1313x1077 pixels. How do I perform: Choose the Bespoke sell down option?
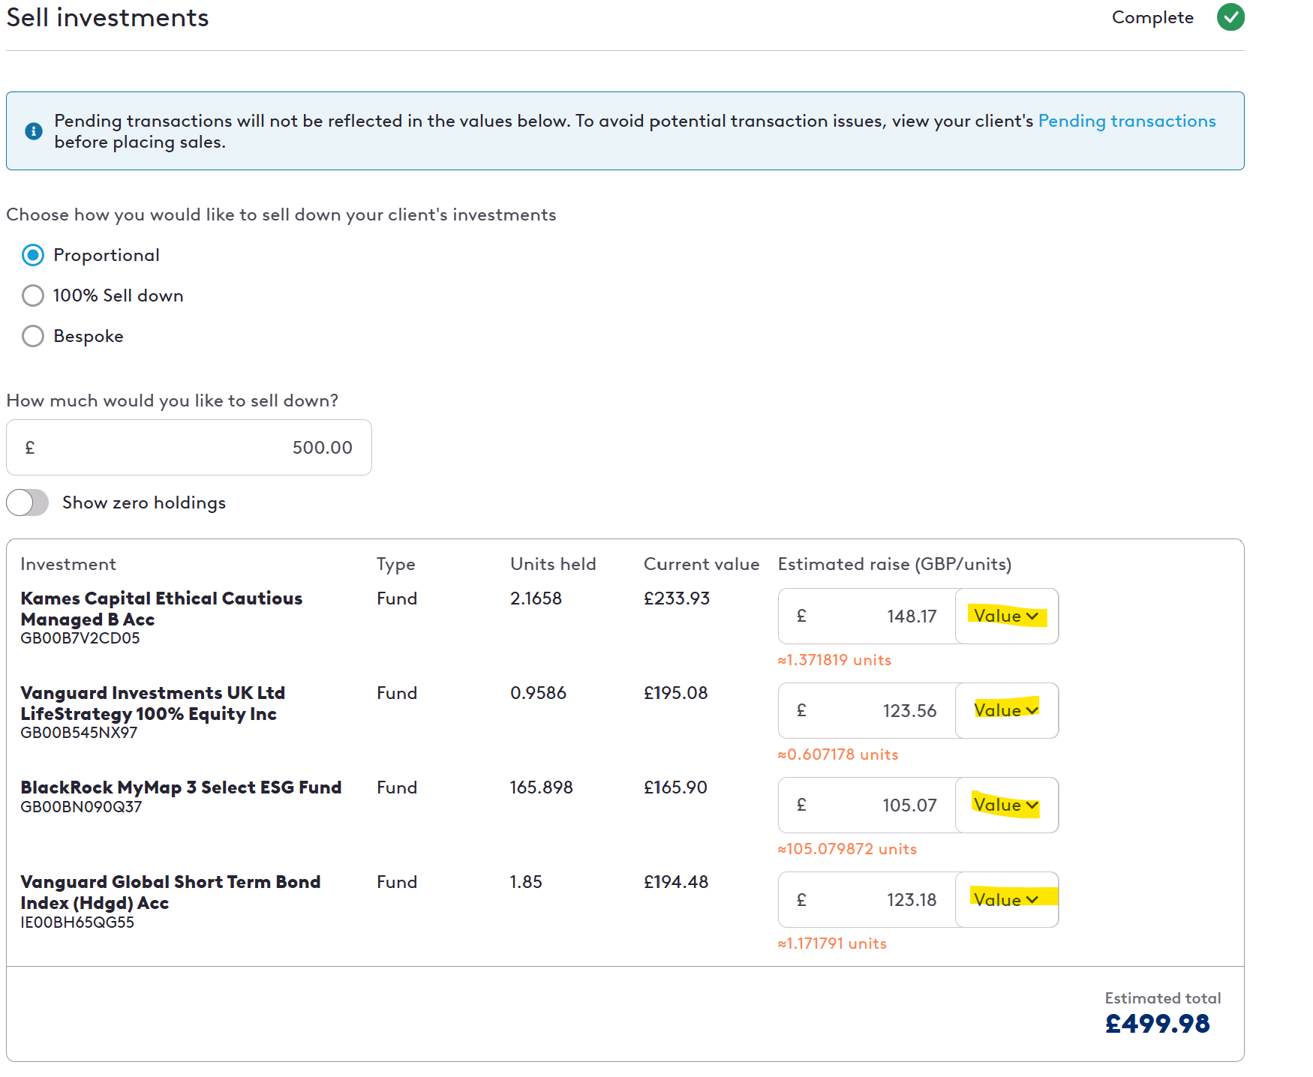coord(33,336)
